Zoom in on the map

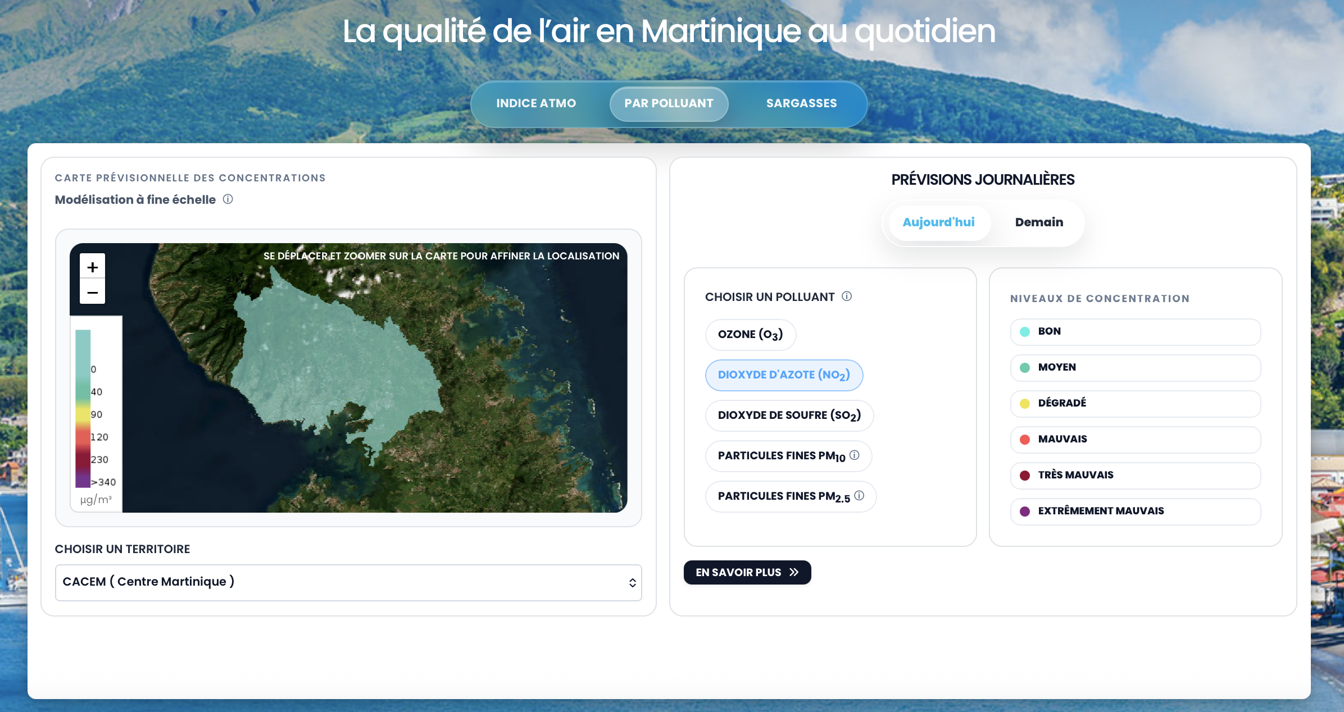point(93,267)
